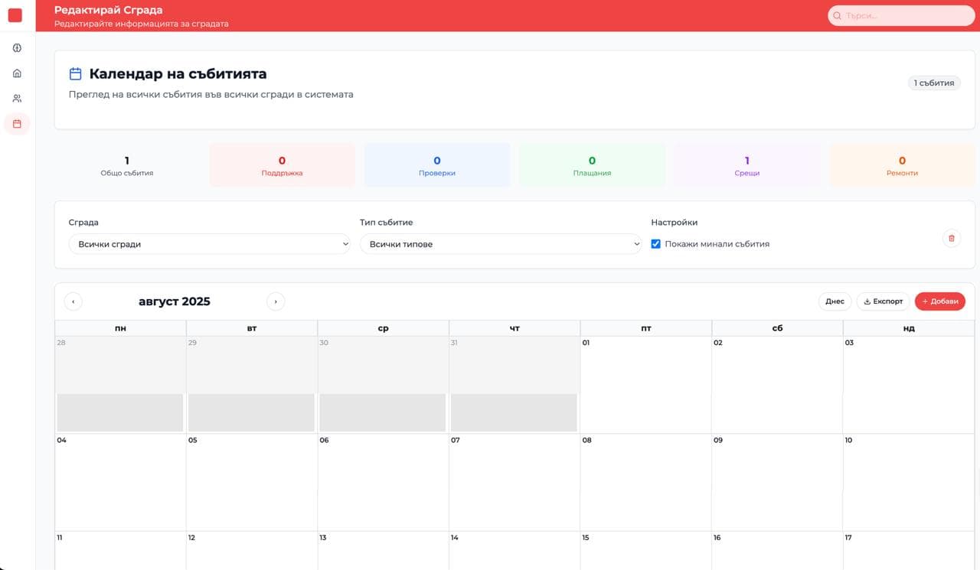The width and height of the screenshot is (980, 570).
Task: Select calendar day 01
Action: tap(646, 385)
